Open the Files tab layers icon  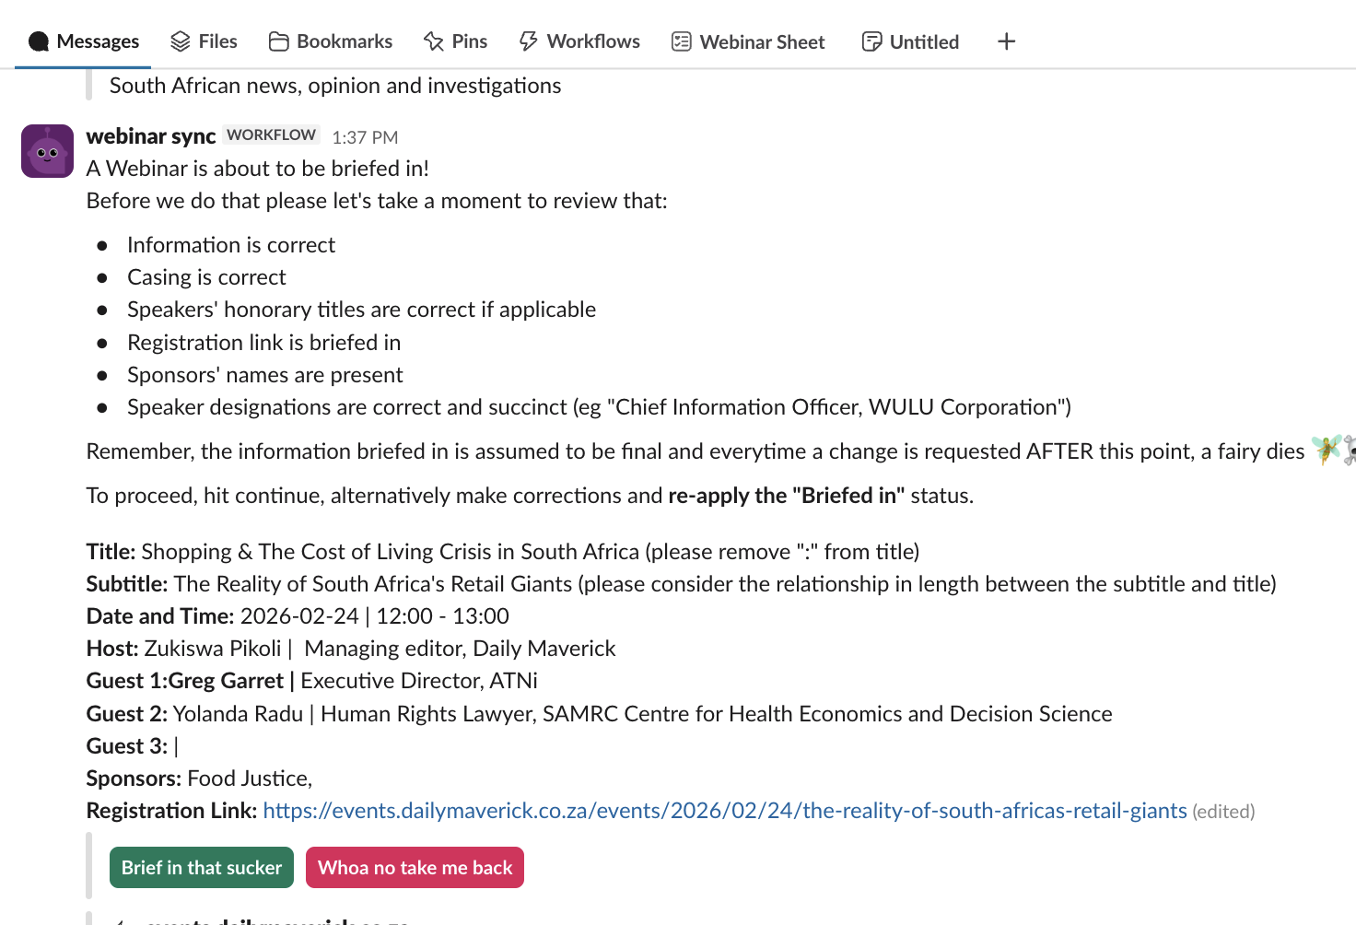pos(181,41)
